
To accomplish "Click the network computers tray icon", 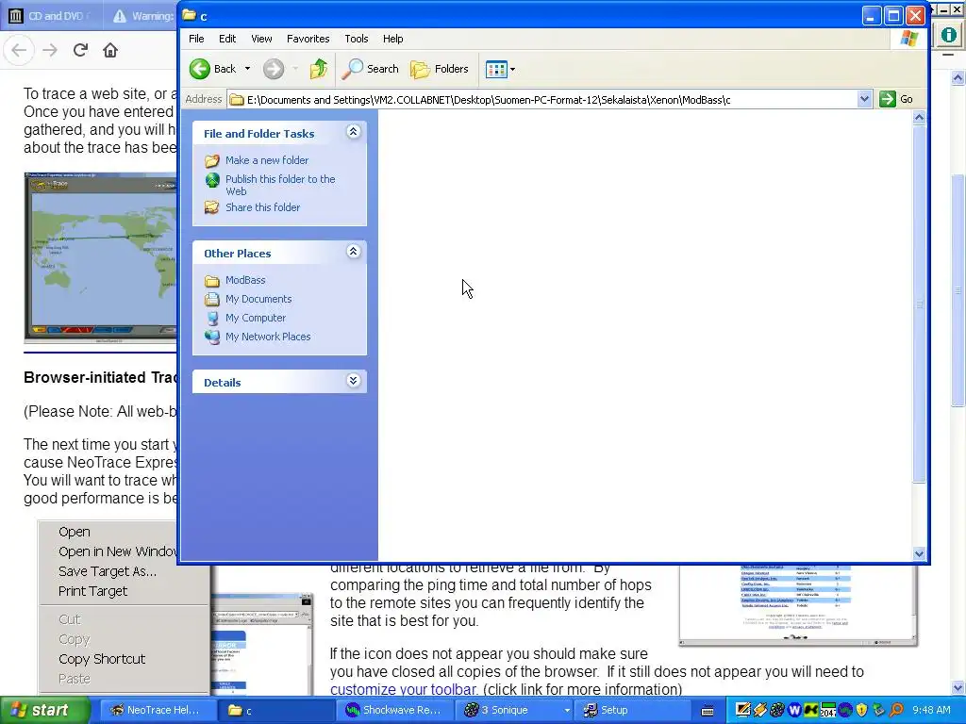I will tap(878, 711).
